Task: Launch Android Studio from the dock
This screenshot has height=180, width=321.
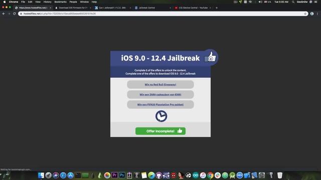Action: (232, 175)
